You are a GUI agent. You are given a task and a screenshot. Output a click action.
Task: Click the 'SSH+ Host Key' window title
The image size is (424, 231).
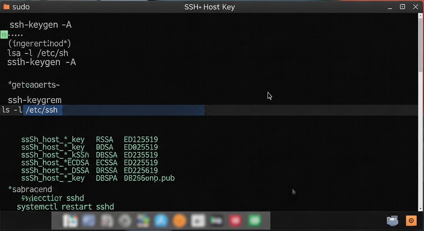210,7
